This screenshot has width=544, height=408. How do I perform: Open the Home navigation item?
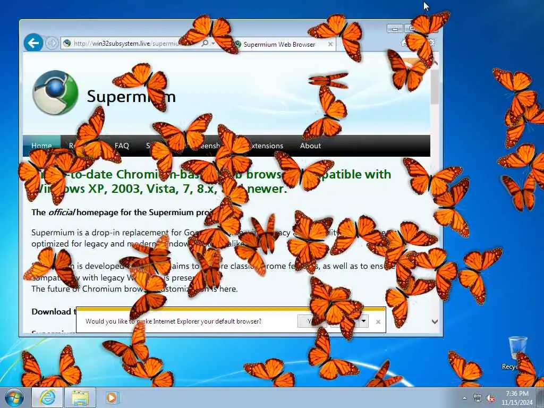tap(41, 146)
